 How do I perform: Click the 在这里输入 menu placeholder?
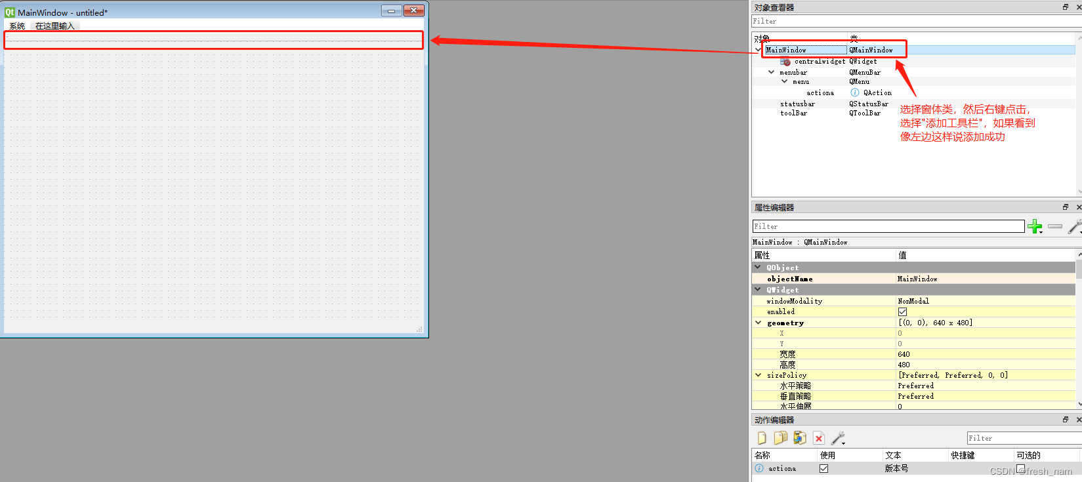(x=55, y=26)
